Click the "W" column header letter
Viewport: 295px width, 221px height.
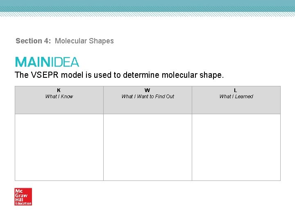(147, 90)
